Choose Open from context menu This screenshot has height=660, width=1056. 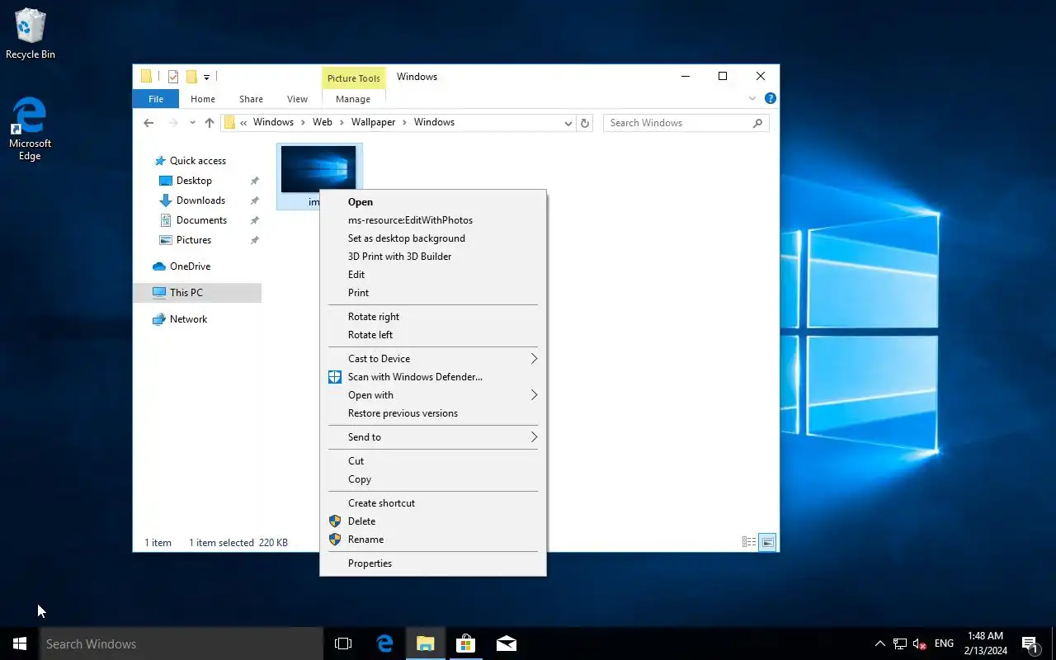[433, 202]
